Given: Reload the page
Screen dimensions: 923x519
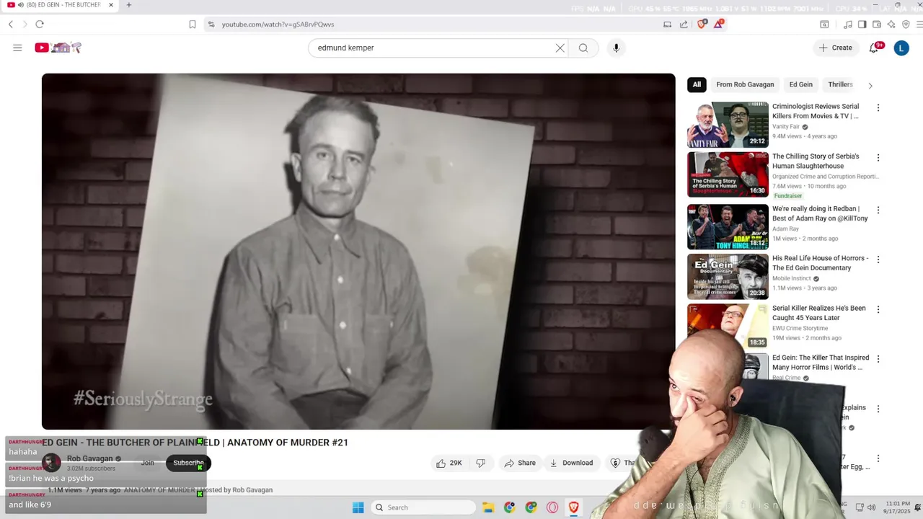Looking at the screenshot, I should pos(40,25).
